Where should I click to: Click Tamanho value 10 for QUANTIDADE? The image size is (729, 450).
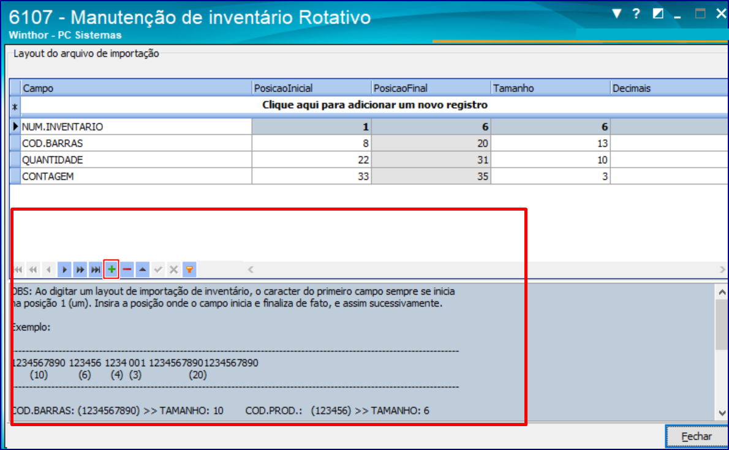coord(551,160)
